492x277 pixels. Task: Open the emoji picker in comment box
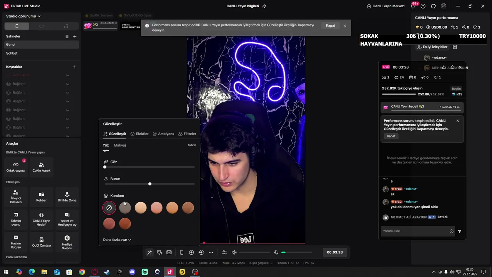[452, 231]
